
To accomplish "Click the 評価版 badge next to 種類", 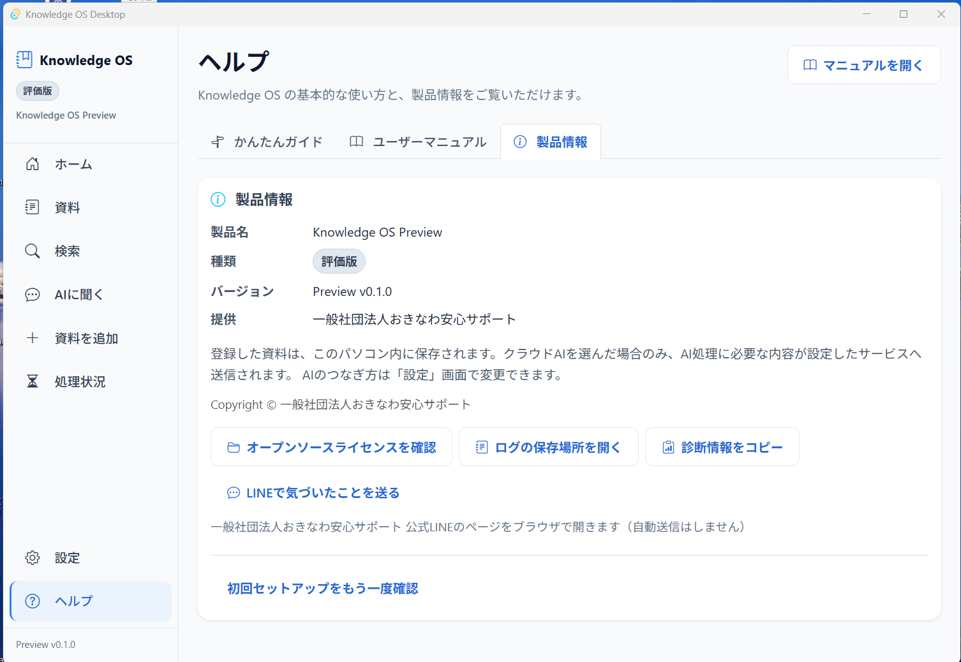I will click(339, 261).
